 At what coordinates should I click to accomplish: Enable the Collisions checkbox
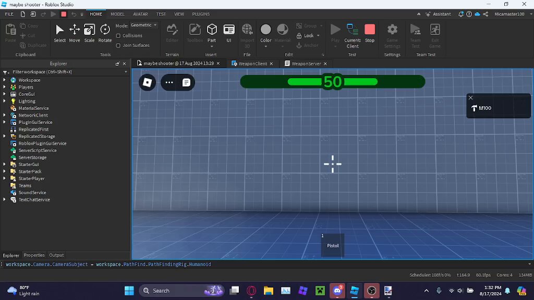point(118,36)
